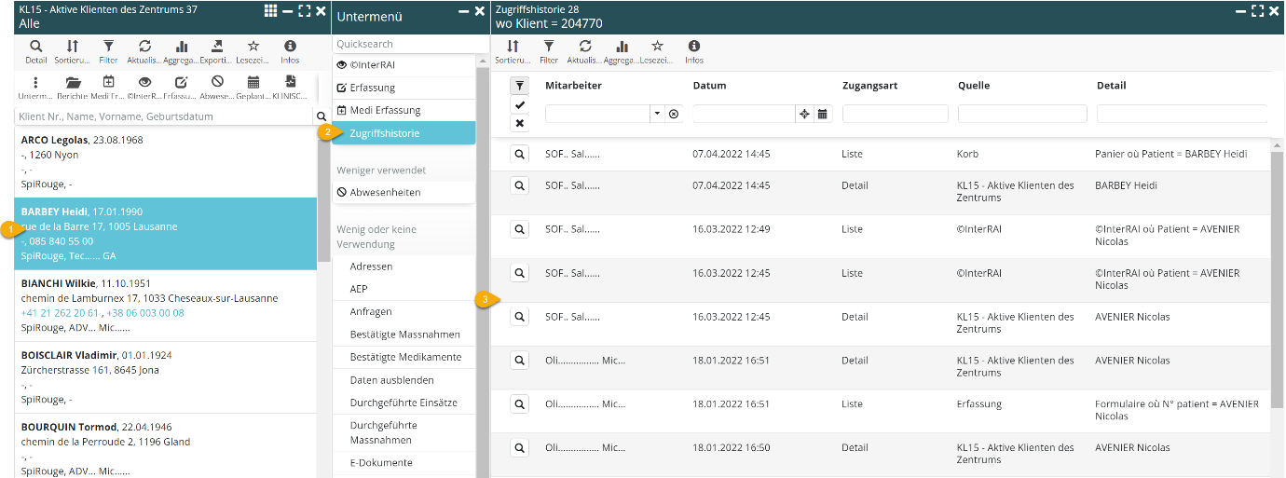Image resolution: width=1286 pixels, height=478 pixels.
Task: Choose Medi Erfassung from the Untermenü
Action: [x=385, y=110]
